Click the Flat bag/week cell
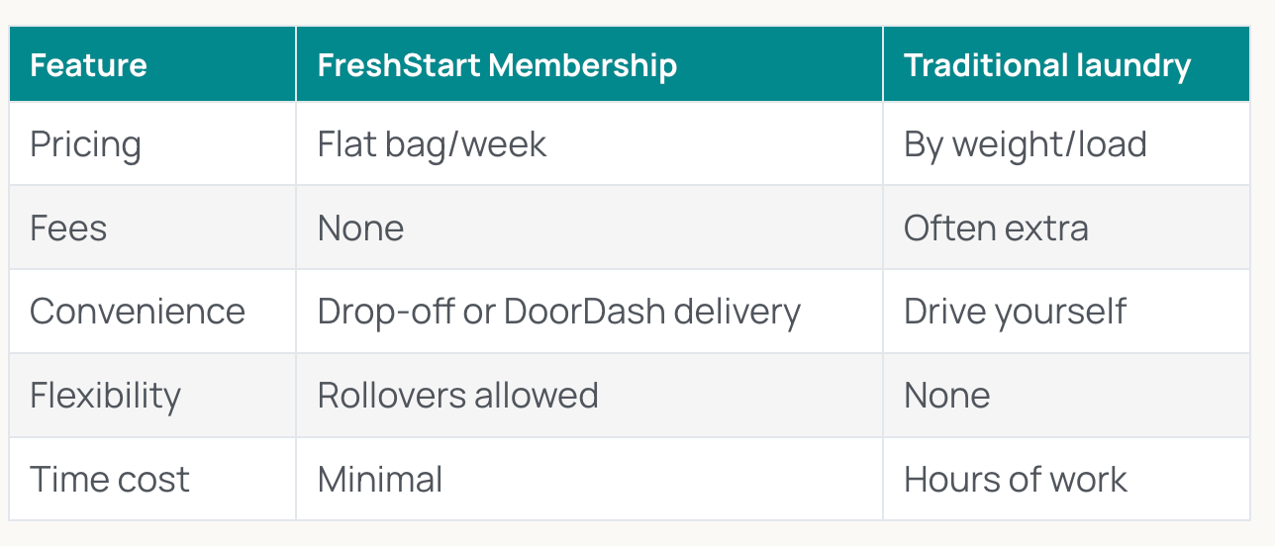The height and width of the screenshot is (546, 1275). pos(432,144)
